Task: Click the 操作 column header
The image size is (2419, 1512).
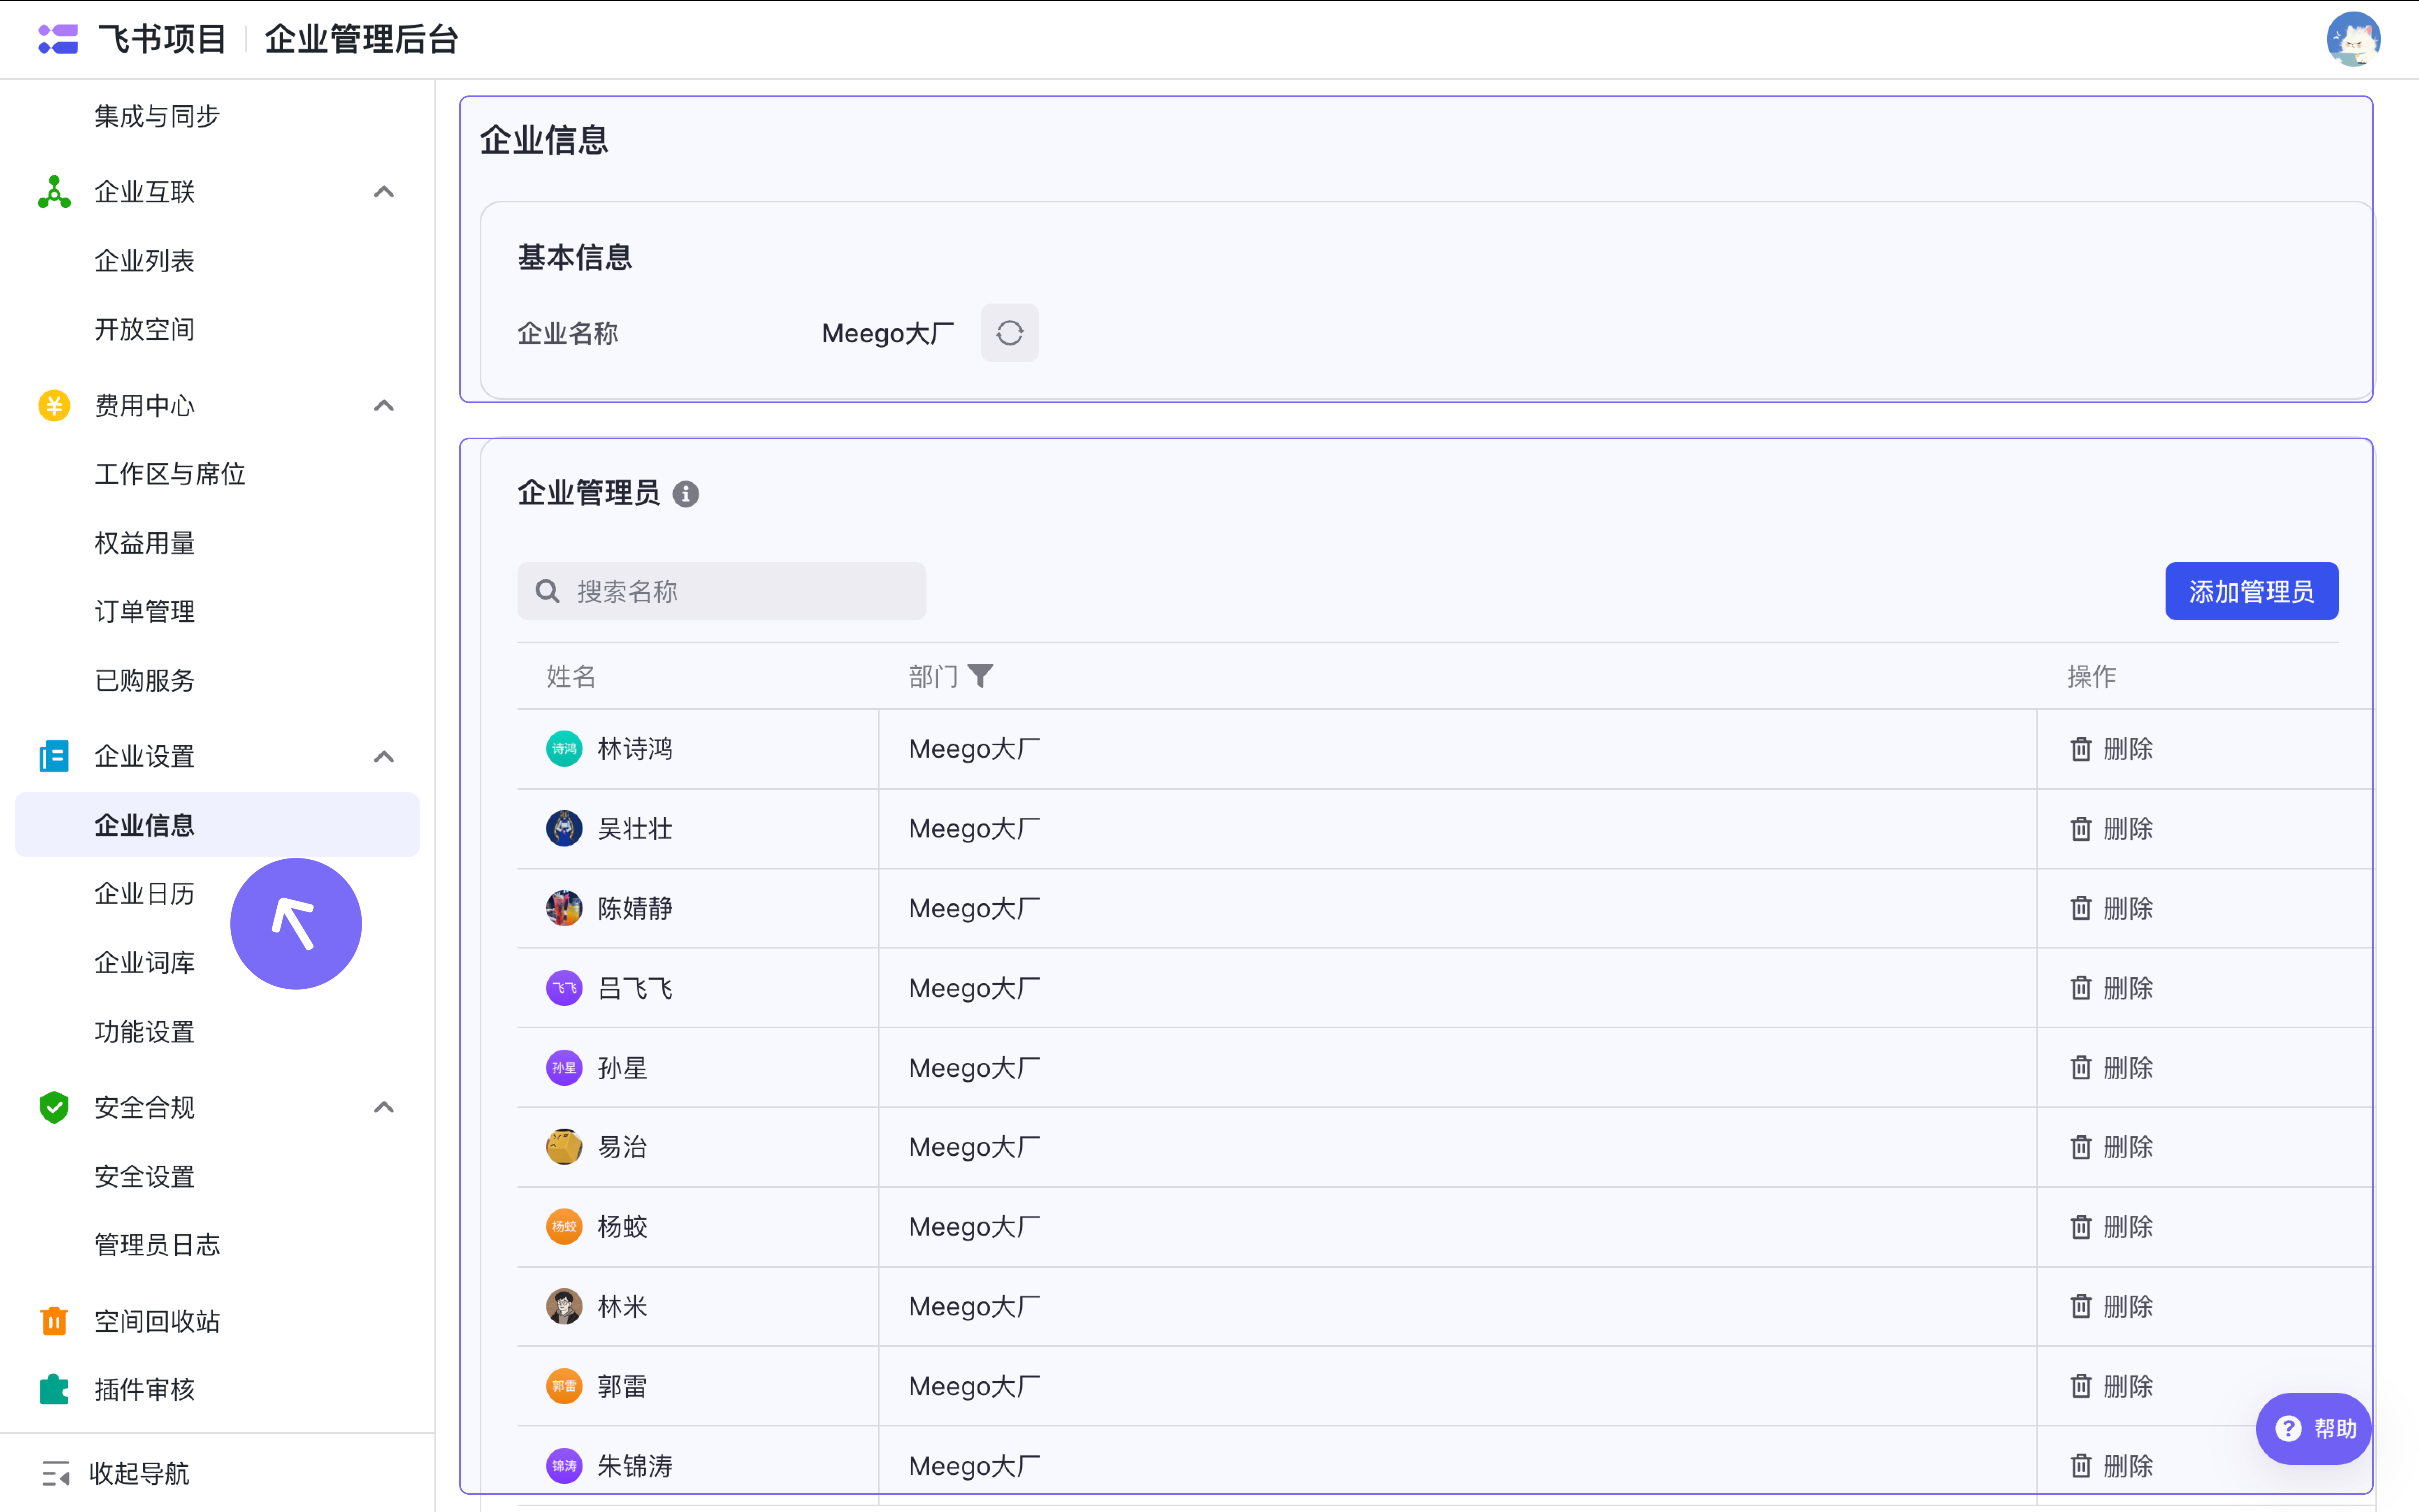Action: (2092, 676)
